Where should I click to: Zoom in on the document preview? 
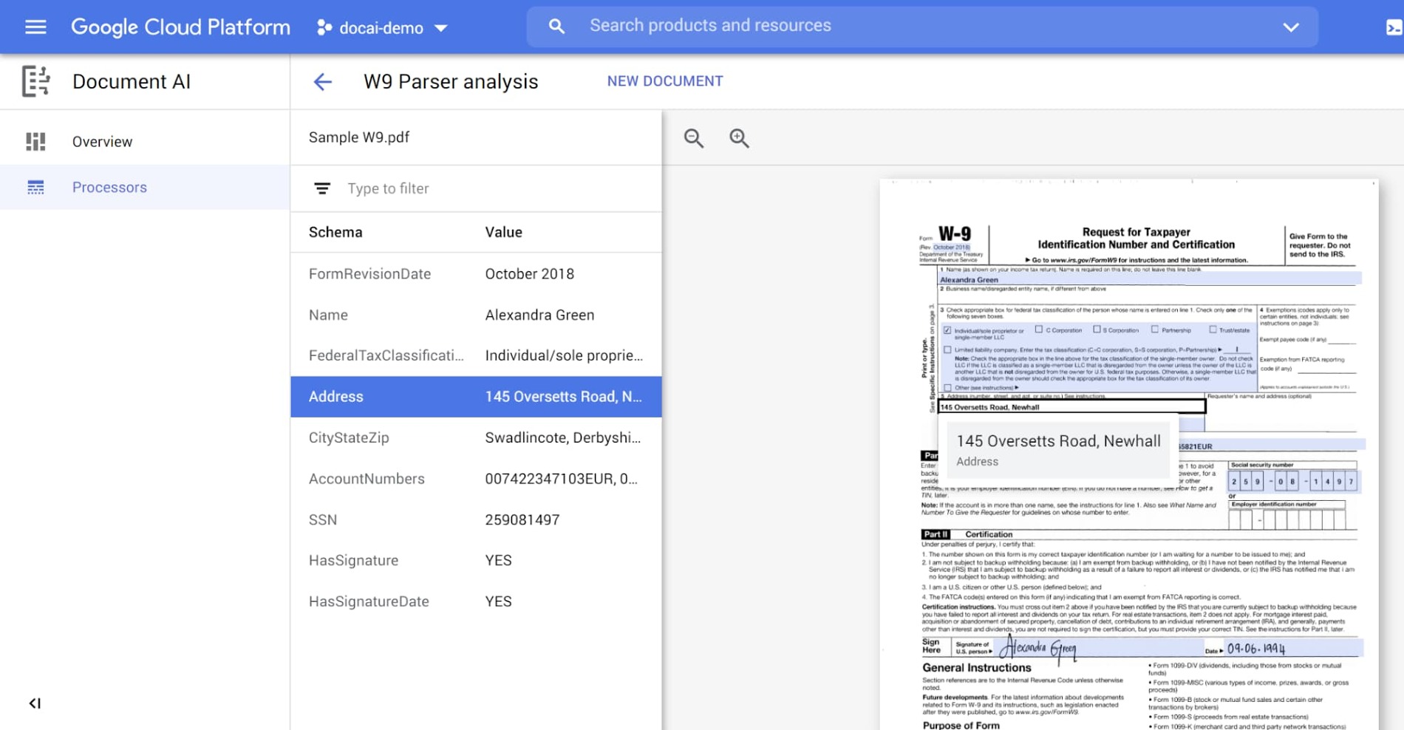click(739, 138)
